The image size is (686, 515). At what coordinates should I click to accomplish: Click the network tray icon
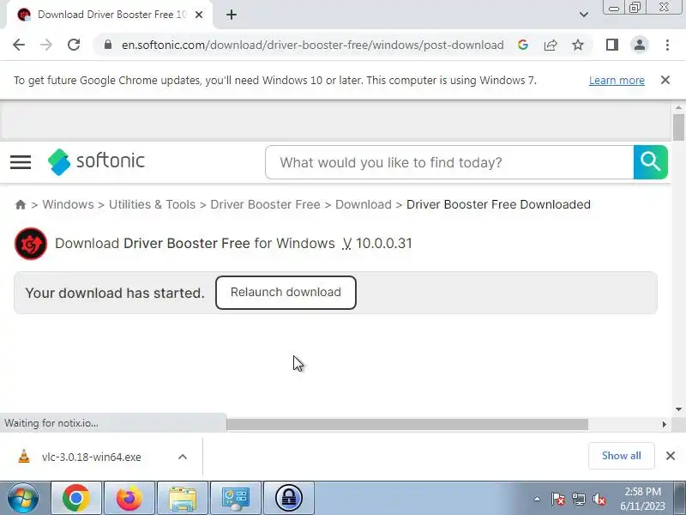click(579, 499)
